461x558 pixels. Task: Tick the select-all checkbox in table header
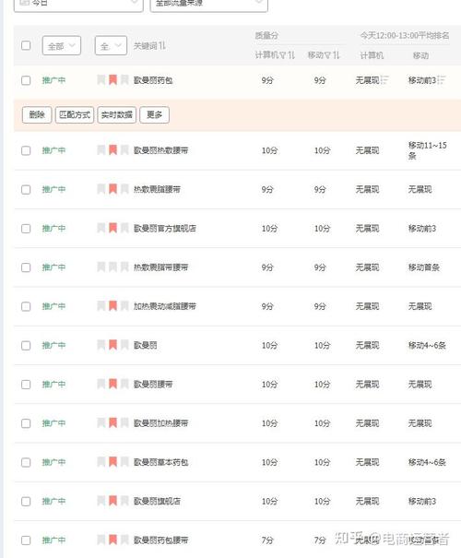26,45
